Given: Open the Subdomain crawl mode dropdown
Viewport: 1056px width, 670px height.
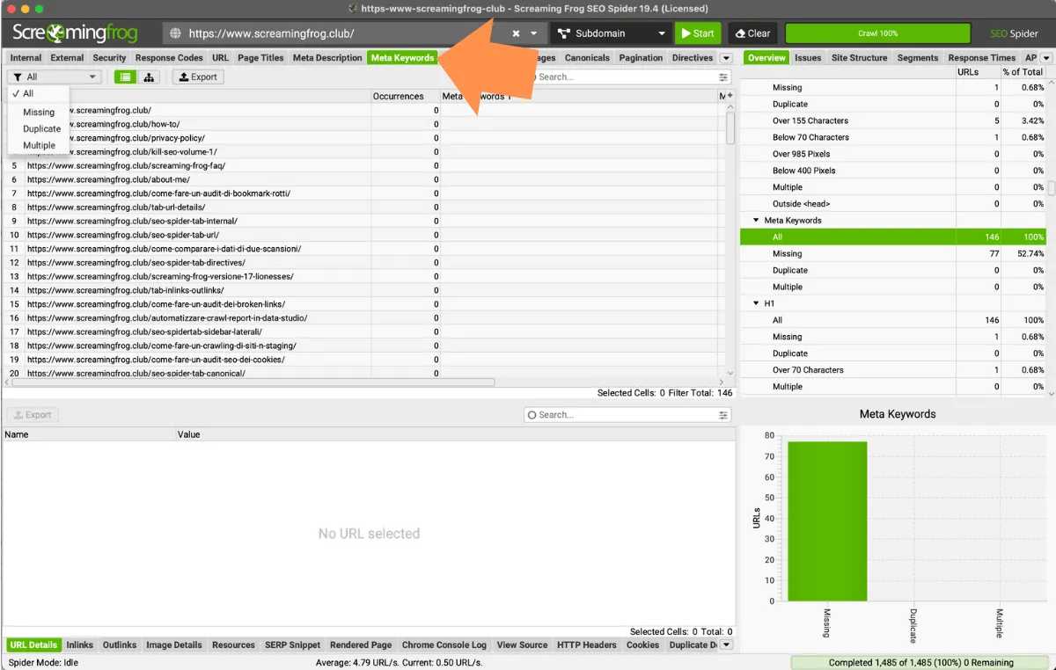Looking at the screenshot, I should (612, 33).
